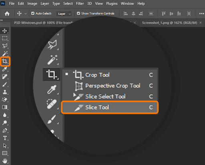Click the three-dots more options button

point(201,14)
